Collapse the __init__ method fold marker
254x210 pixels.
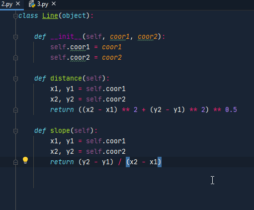[x=15, y=37]
